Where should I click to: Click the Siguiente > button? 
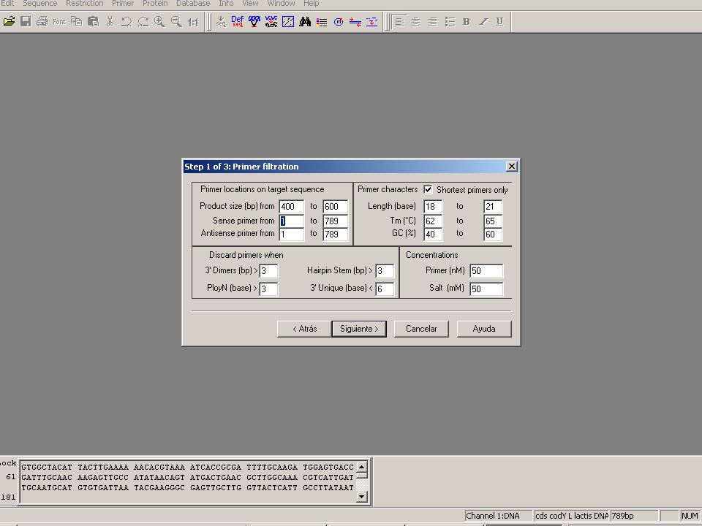pyautogui.click(x=359, y=329)
